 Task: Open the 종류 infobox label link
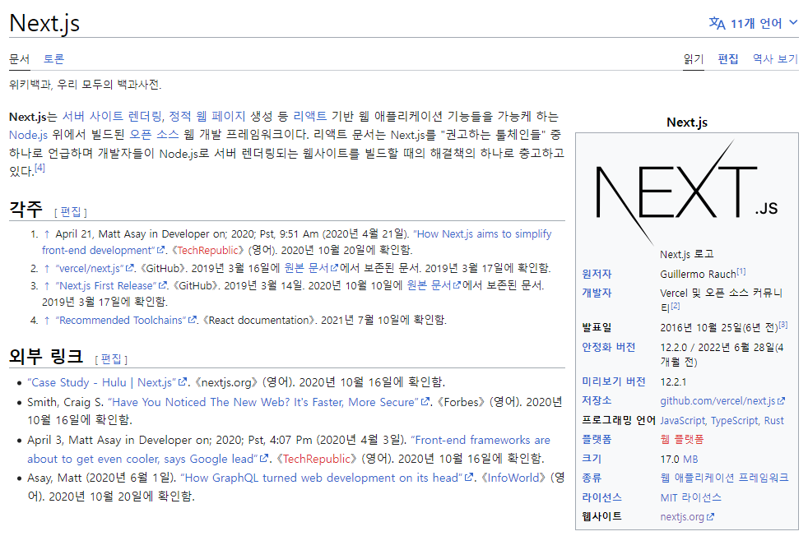point(592,478)
